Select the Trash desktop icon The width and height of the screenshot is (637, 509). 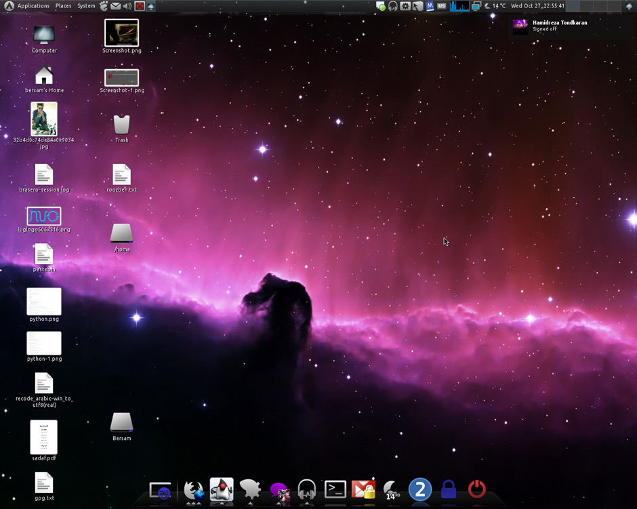[x=121, y=129]
